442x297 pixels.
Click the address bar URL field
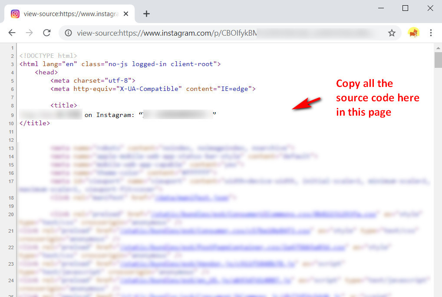230,33
